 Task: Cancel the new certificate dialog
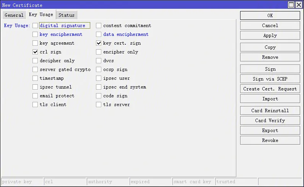tap(270, 26)
